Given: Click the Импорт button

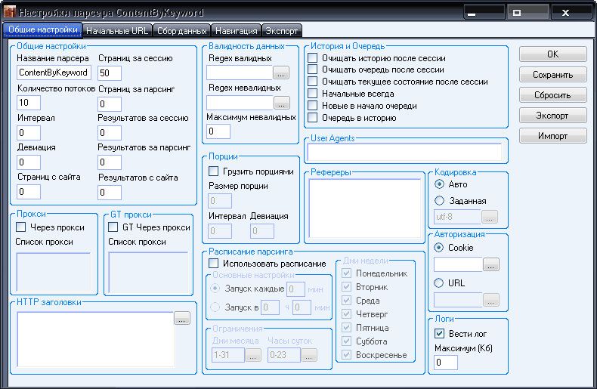Looking at the screenshot, I should click(552, 136).
